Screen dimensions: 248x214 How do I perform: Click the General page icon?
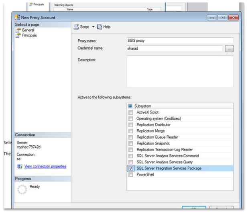pos(18,30)
